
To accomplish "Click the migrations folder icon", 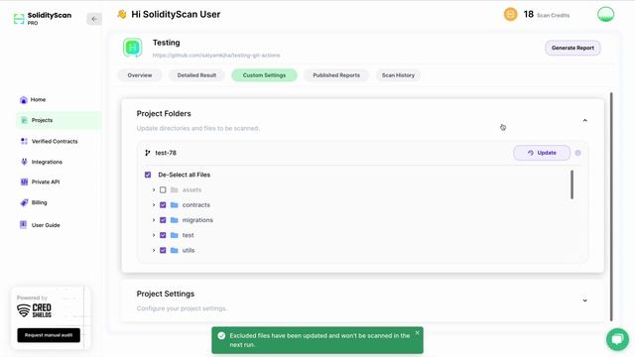I will pyautogui.click(x=175, y=220).
